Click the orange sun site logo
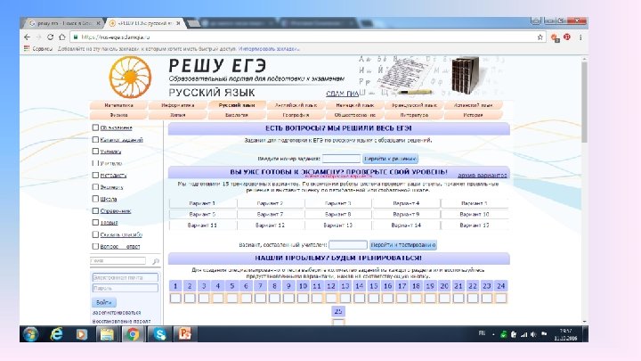 130,77
